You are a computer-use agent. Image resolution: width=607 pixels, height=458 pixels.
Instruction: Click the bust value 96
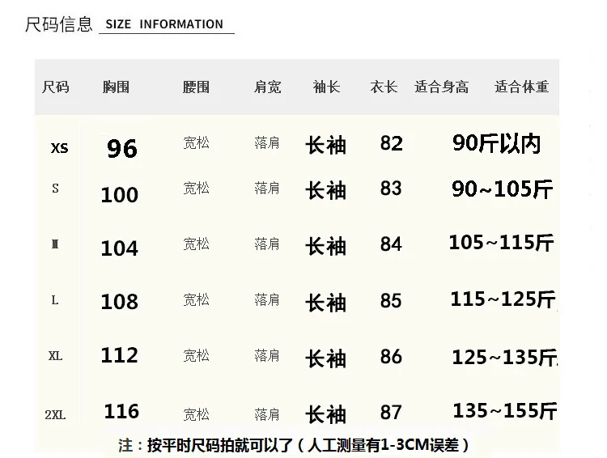122,149
